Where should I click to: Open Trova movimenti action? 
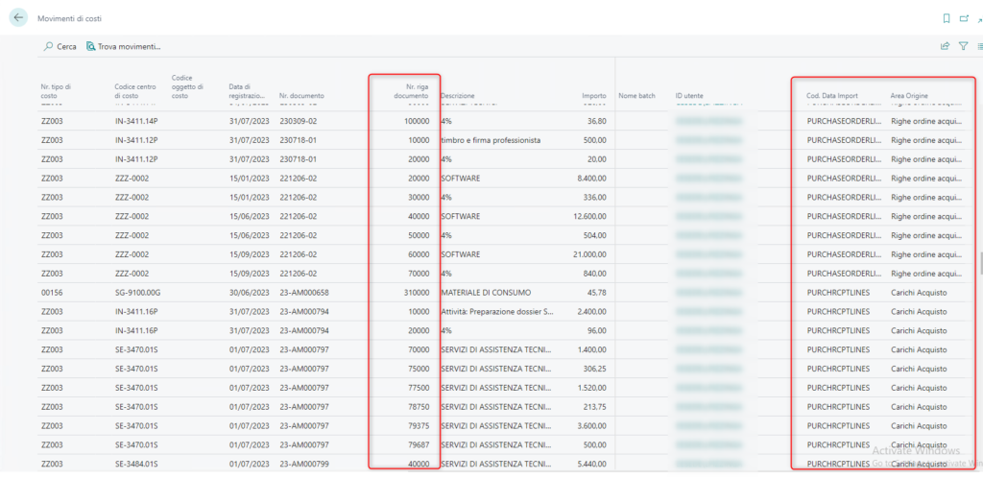point(124,46)
